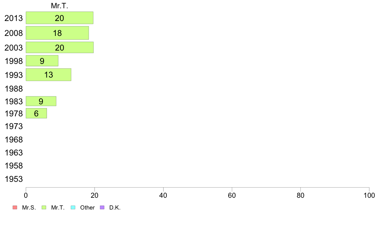Click the Mr.T. column header label
Screen dimensions: 378x234
[59, 6]
